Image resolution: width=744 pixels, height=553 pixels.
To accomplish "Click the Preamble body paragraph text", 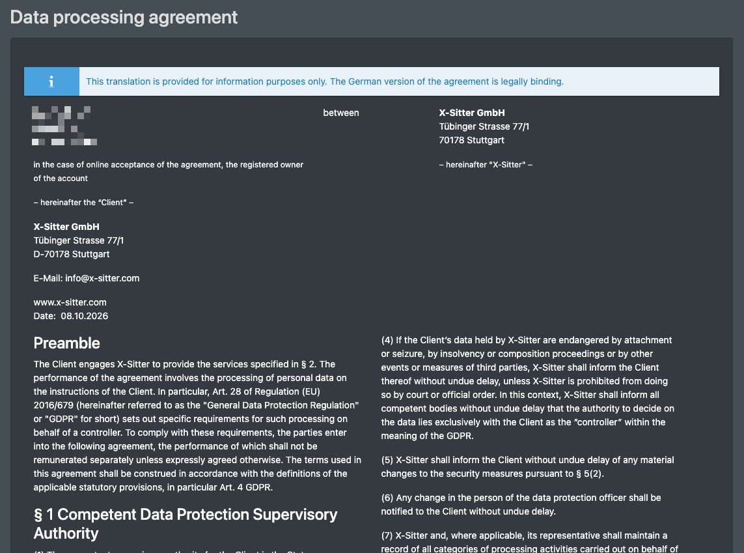I will coord(197,426).
